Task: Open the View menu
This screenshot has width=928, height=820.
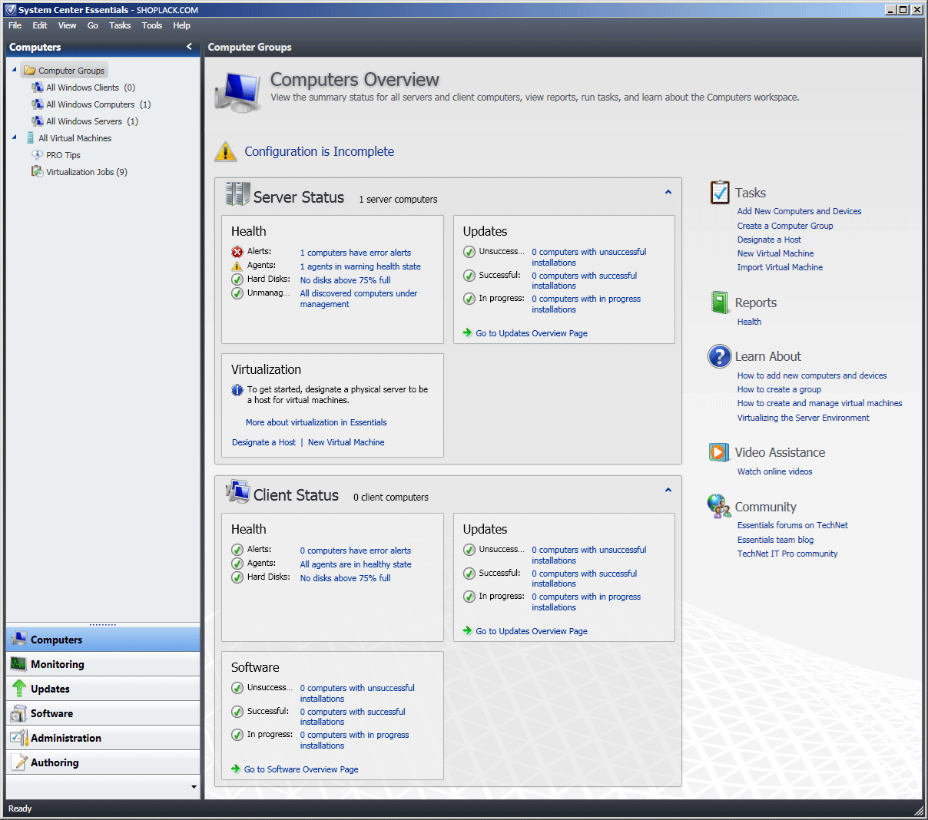Action: click(x=67, y=25)
